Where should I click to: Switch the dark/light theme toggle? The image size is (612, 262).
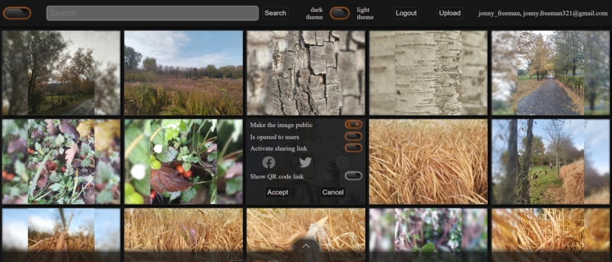tap(340, 13)
